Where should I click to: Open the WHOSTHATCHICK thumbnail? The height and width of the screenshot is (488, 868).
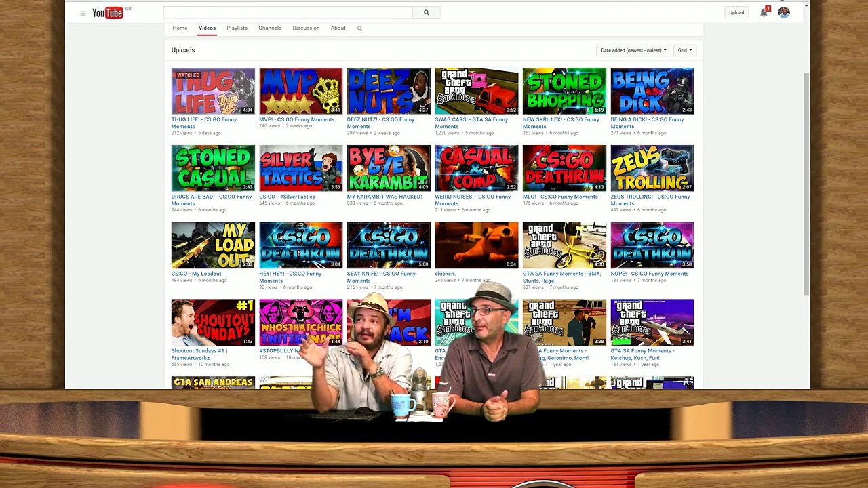(301, 323)
